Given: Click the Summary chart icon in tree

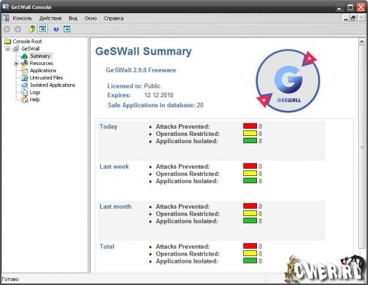Looking at the screenshot, I should [x=24, y=56].
